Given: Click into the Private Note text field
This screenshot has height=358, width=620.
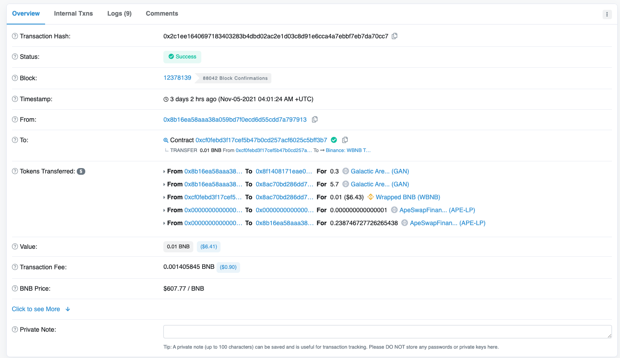Looking at the screenshot, I should point(387,332).
